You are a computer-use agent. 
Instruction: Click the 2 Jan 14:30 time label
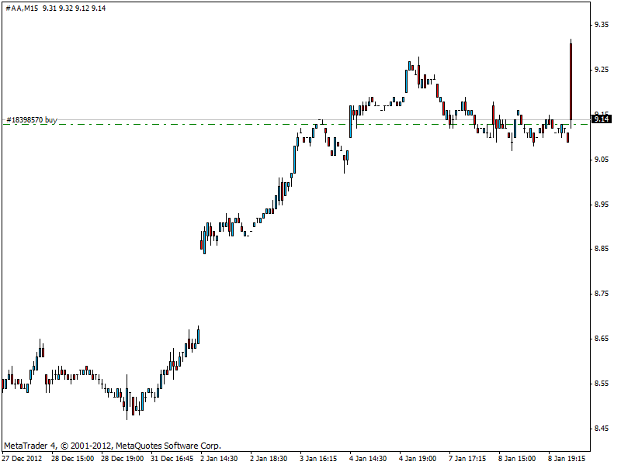point(219,459)
